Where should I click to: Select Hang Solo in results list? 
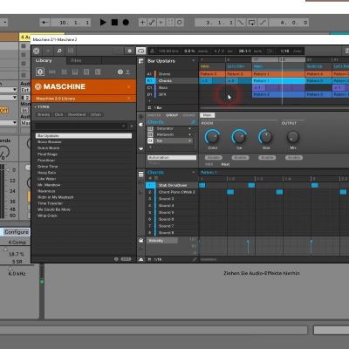[x=84, y=173]
